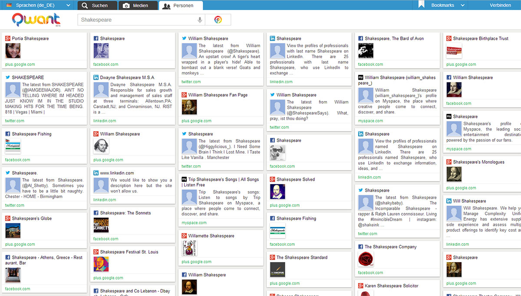
Task: Click Facebook icon beside The Shakespeare Company
Action: (x=360, y=247)
